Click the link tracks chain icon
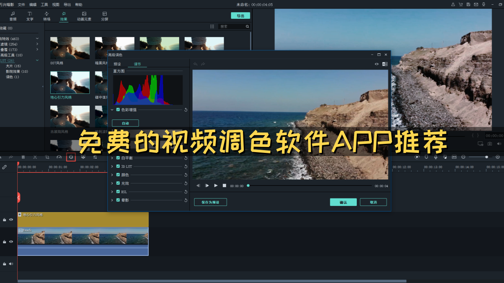The image size is (504, 283). tap(4, 167)
